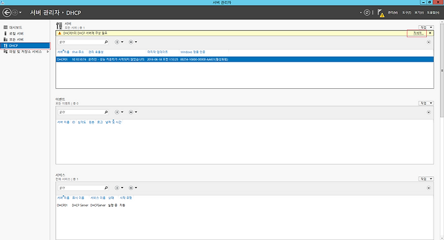Open the 도구(T) menu
The height and width of the screenshot is (240, 444).
coord(406,13)
